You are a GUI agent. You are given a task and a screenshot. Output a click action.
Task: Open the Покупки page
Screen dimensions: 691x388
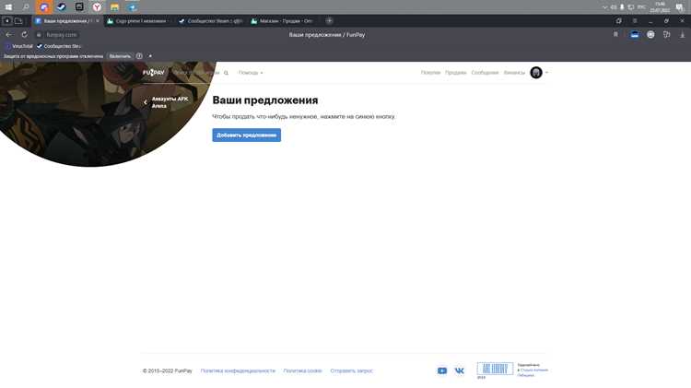click(x=430, y=73)
